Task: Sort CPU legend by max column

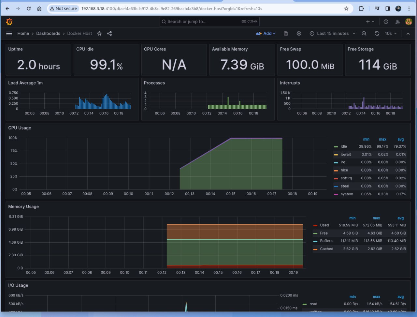Action: [x=382, y=139]
